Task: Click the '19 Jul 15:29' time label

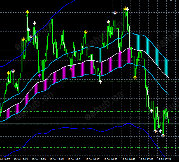Action: pos(39,159)
